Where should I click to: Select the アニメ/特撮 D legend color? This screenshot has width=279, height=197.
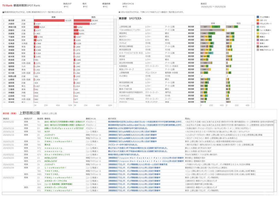click(258, 17)
